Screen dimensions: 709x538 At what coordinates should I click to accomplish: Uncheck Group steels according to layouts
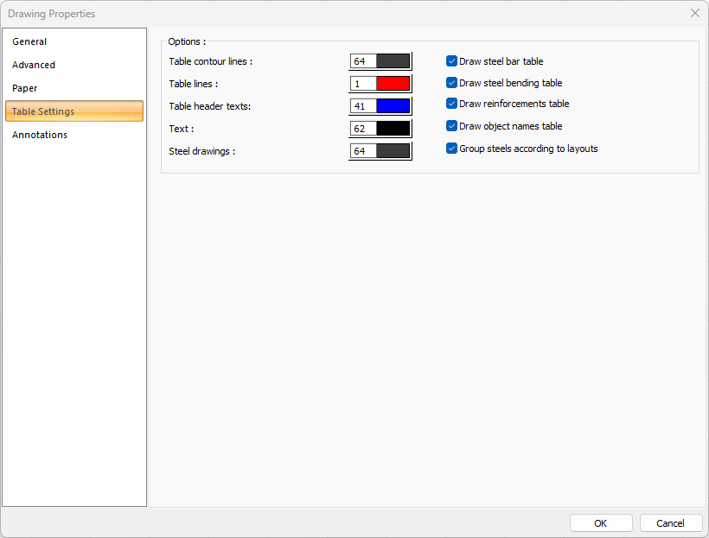(451, 149)
